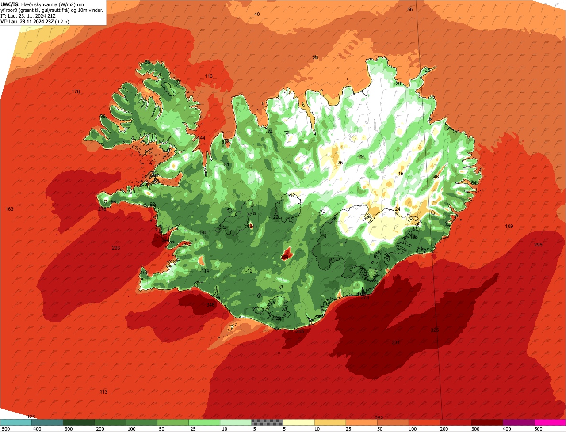This screenshot has height=432, width=566.
Task: Select the value -29 in northeast Iceland
Action: tap(360, 156)
